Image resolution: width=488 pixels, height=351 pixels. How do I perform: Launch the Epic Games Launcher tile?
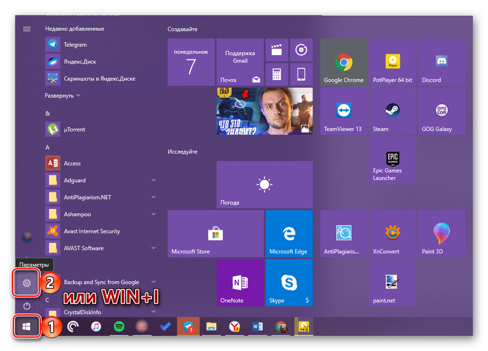pos(393,160)
